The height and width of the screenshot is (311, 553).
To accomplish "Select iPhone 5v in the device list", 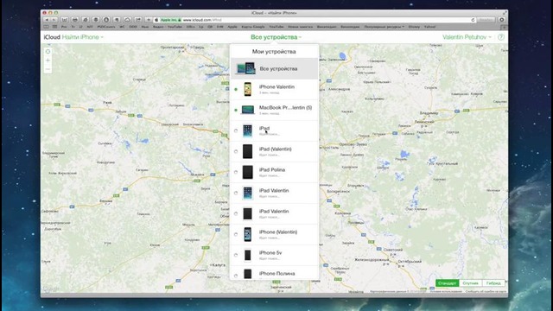I will point(274,255).
